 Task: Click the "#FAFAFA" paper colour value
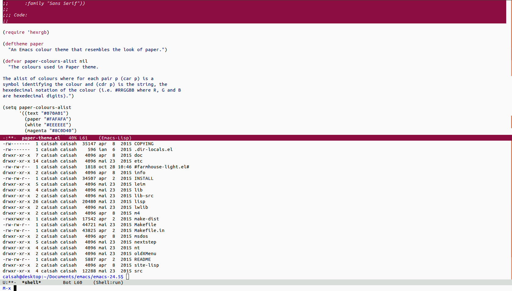click(x=56, y=119)
